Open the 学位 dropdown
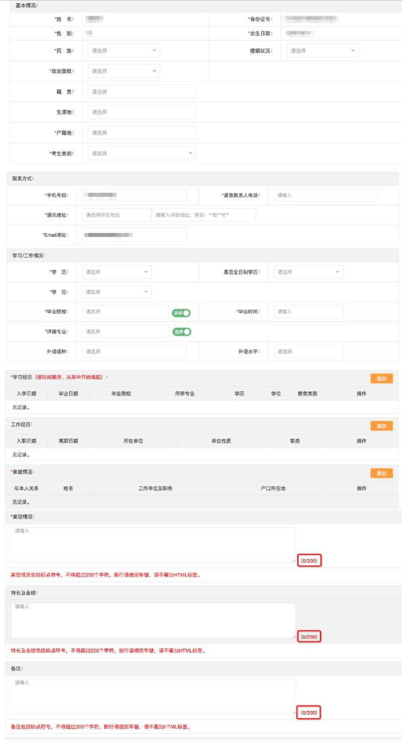Screen dimensions: 402x750 click(116, 292)
